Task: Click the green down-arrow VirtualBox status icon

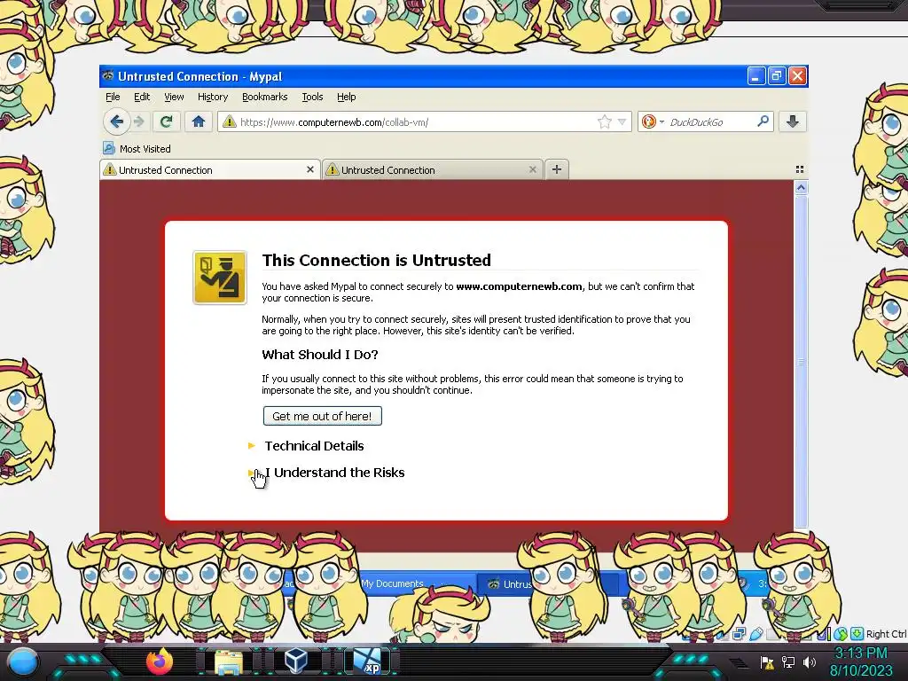Action: pyautogui.click(x=857, y=633)
